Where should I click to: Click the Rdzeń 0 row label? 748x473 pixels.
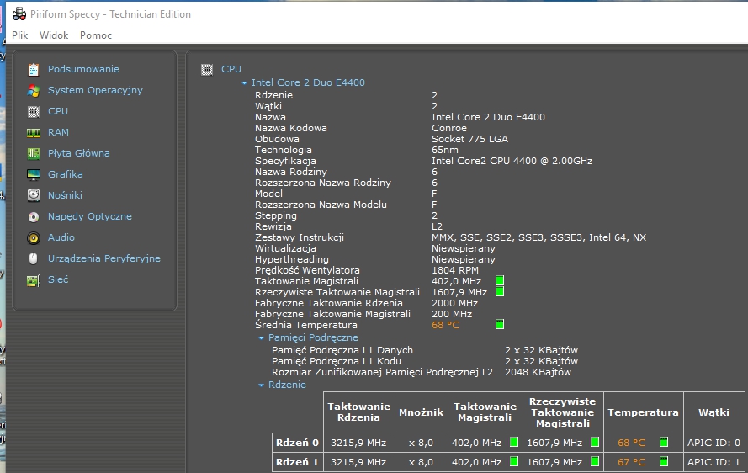coord(297,443)
